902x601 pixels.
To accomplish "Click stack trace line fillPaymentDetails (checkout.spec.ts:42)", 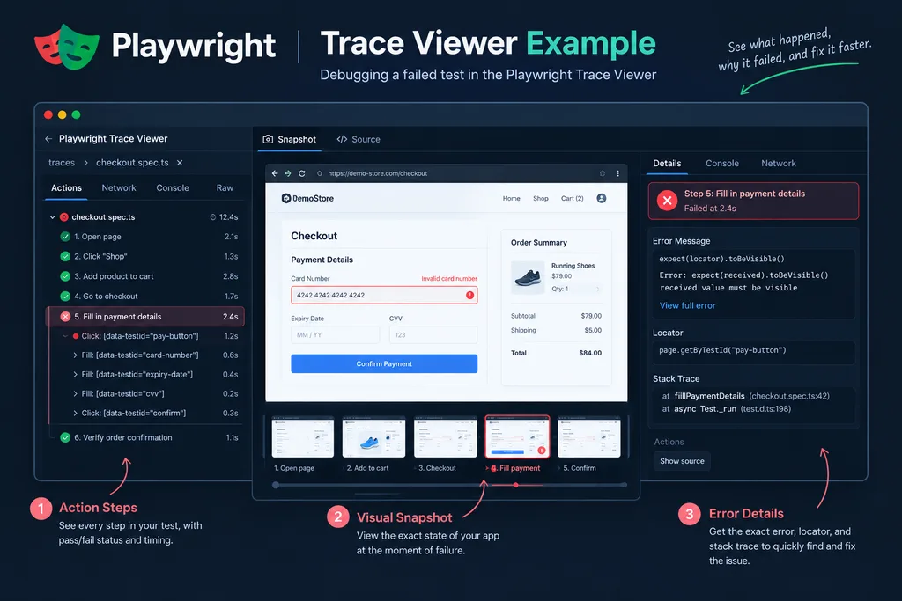I will click(745, 396).
